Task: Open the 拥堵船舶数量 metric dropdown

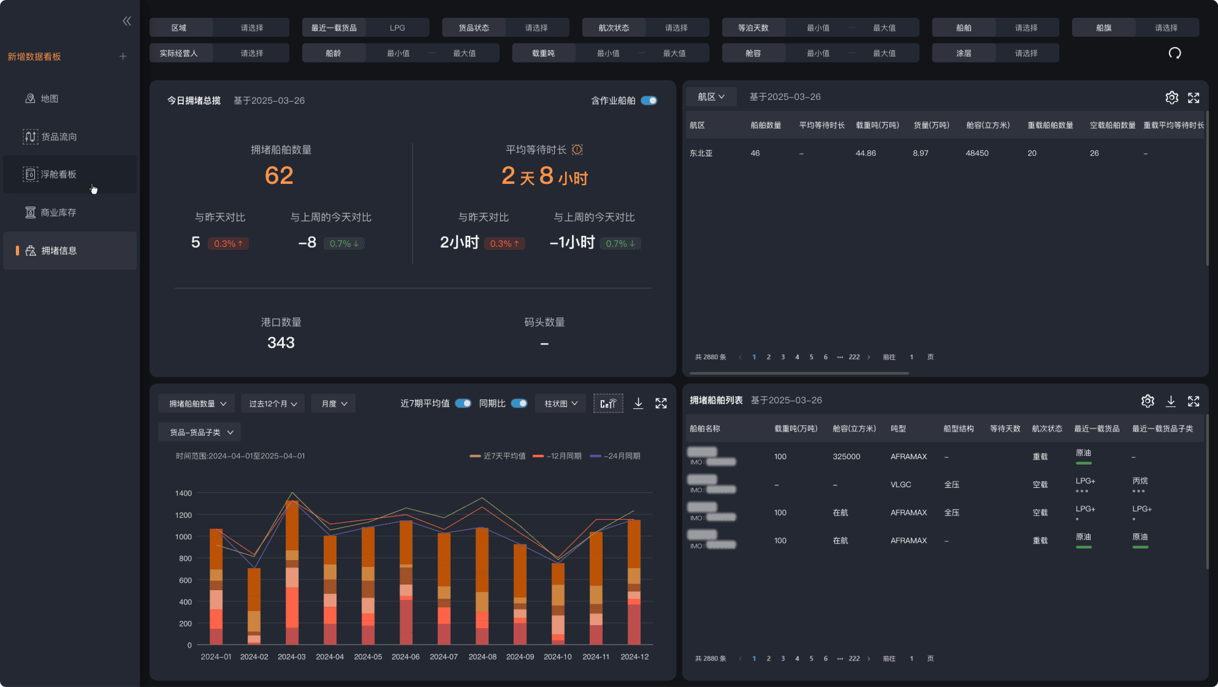Action: [x=197, y=404]
